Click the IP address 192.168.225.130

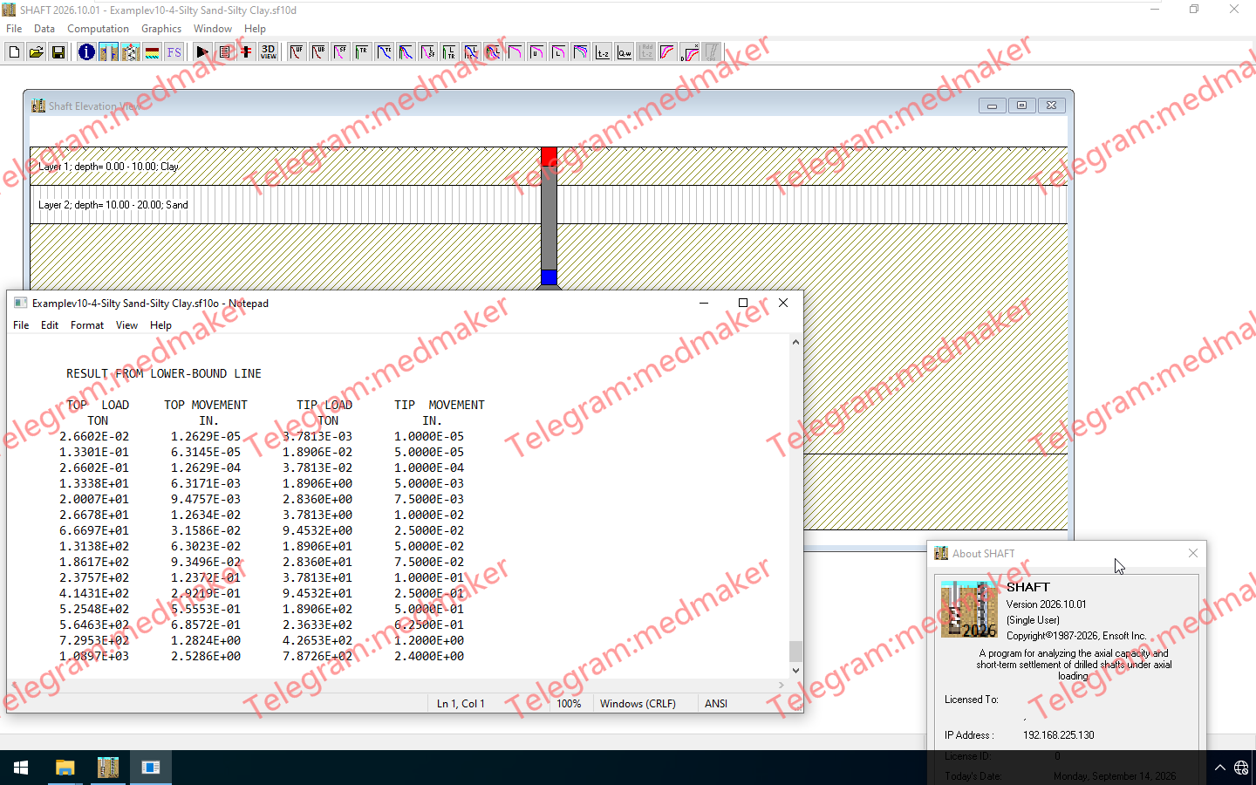(1059, 735)
